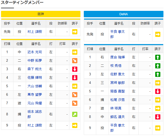Click position 遊 in 林 琢真 row

pos(102,108)
